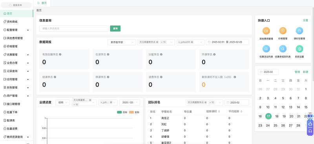The height and width of the screenshot is (144, 314).
Task: Click the headset support floating icon
Action: tap(310, 131)
